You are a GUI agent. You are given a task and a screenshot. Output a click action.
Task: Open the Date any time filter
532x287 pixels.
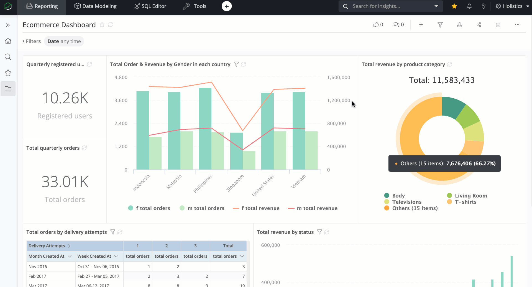(64, 41)
